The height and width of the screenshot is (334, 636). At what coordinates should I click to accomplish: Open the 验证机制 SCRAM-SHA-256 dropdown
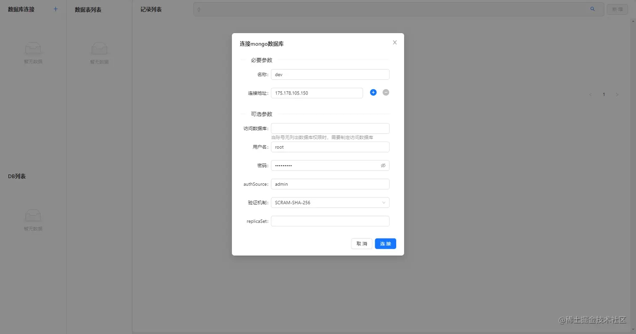tap(330, 203)
